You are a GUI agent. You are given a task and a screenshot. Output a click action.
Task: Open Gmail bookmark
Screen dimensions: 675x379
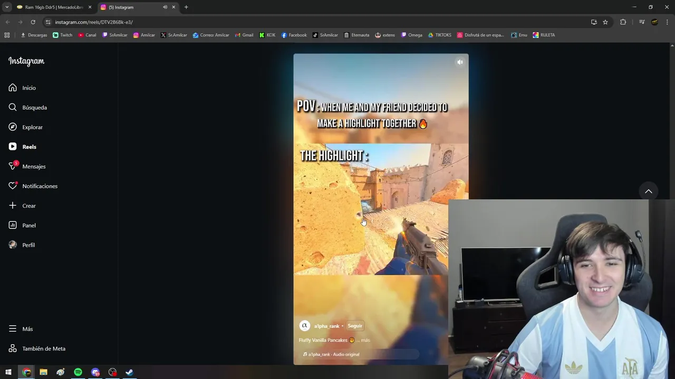(x=244, y=35)
